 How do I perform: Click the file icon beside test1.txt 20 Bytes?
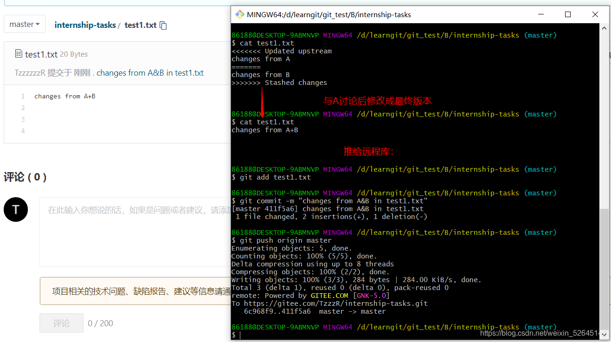19,54
